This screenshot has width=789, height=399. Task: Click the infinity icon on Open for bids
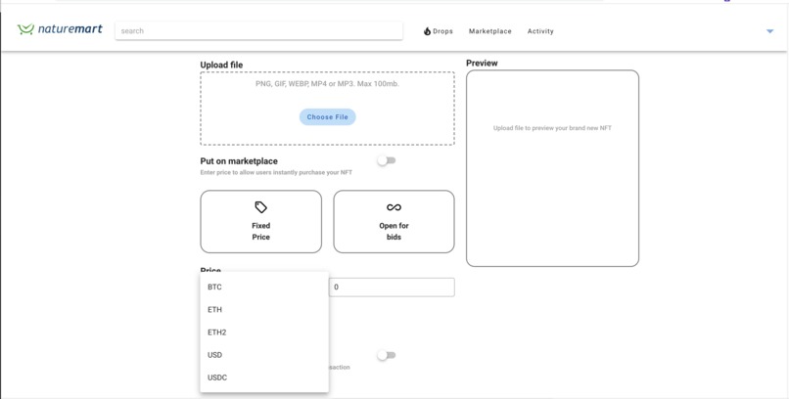tap(394, 207)
